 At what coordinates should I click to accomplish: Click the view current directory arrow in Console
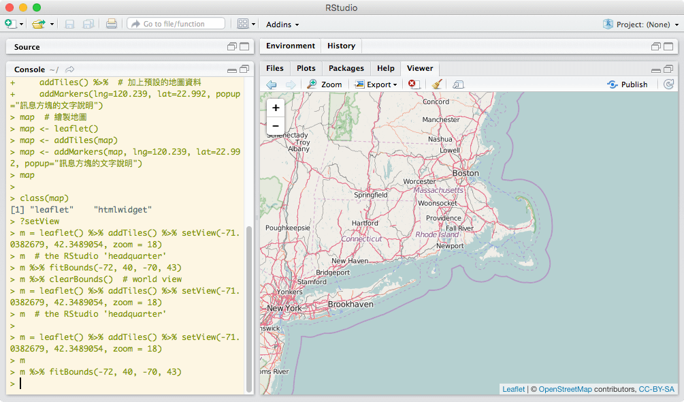(x=70, y=69)
